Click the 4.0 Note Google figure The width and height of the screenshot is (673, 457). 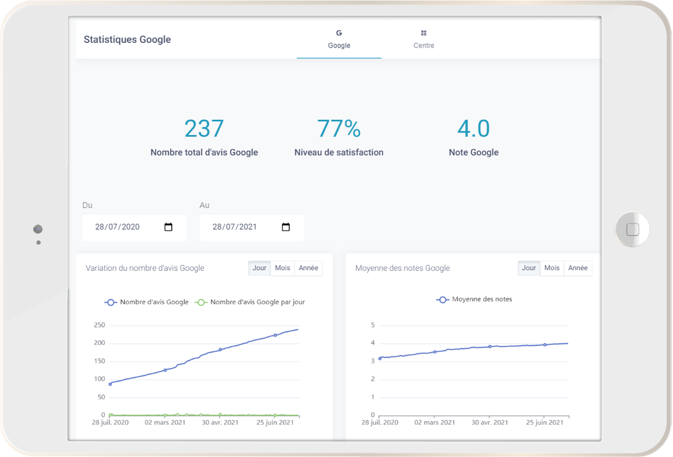tap(474, 129)
